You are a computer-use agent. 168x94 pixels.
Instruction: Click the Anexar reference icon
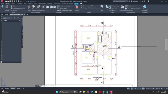pos(48,8)
